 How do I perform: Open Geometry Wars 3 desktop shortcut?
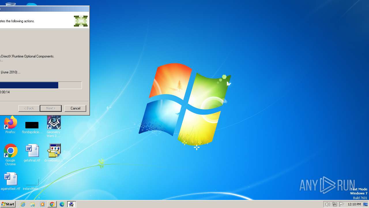coord(54,127)
